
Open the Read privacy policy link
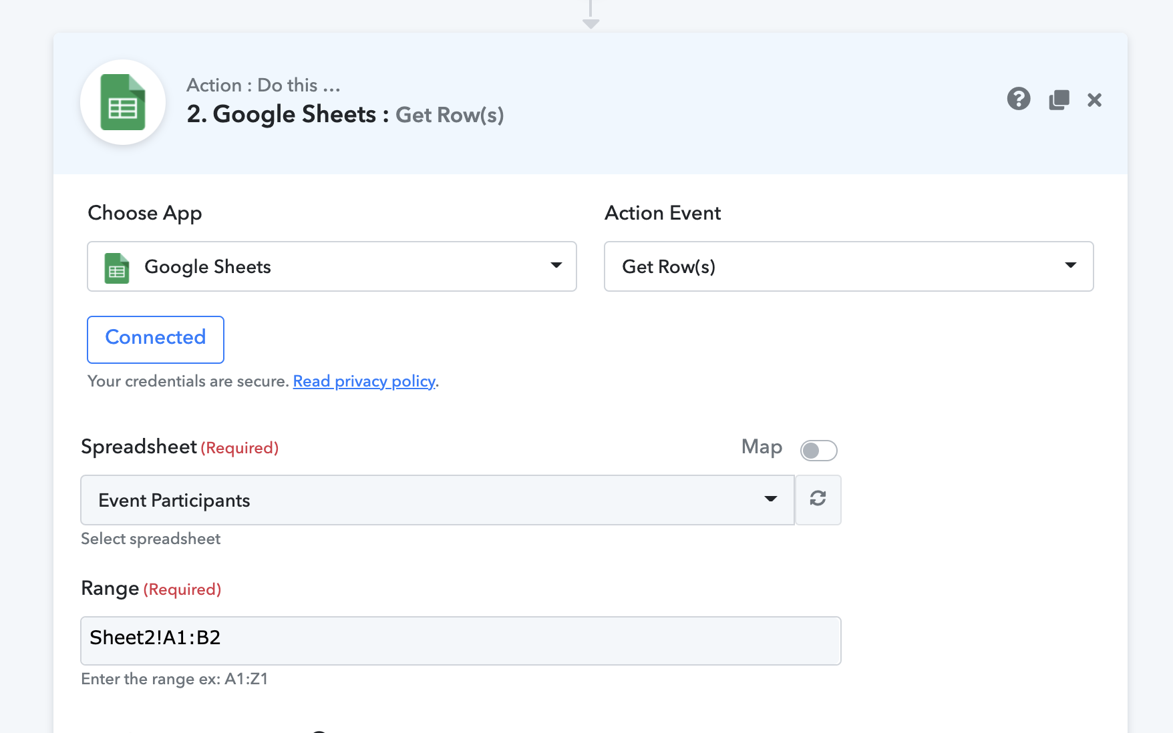pyautogui.click(x=364, y=381)
